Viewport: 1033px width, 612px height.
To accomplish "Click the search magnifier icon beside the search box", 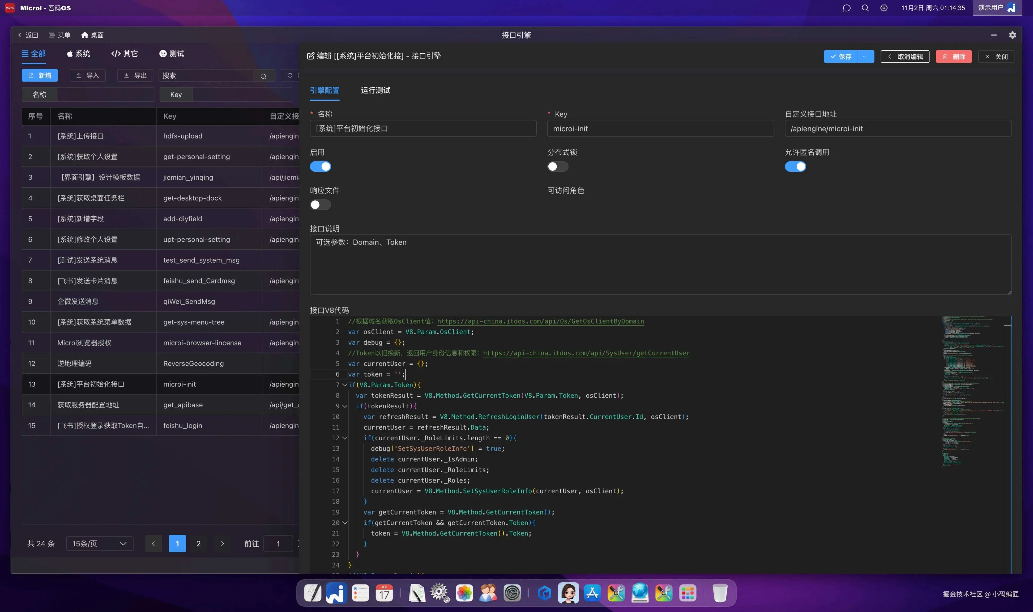I will [263, 76].
